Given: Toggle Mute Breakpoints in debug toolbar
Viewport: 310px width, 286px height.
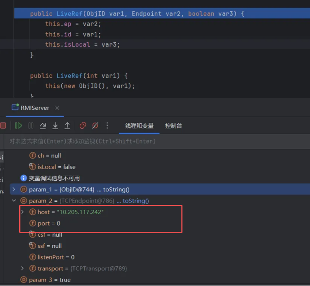Looking at the screenshot, I should pyautogui.click(x=95, y=126).
